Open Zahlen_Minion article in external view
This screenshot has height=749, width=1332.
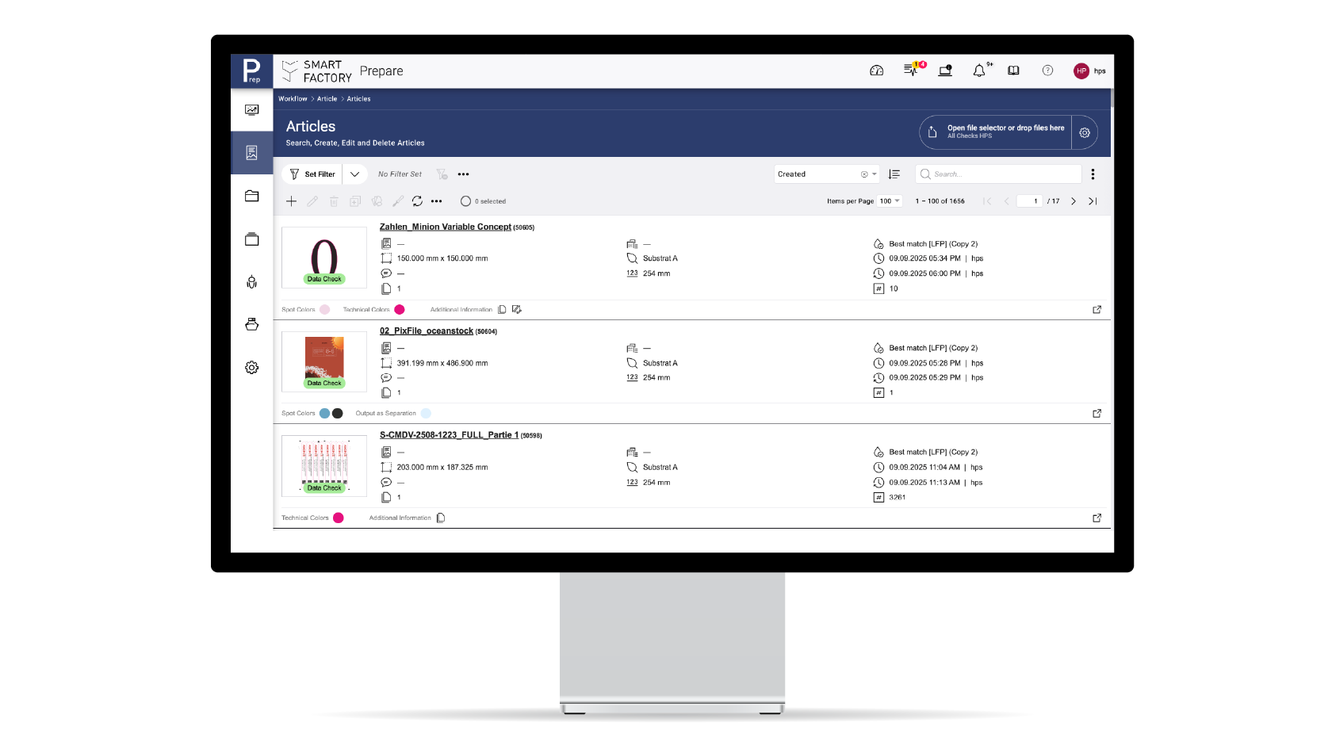1097,310
